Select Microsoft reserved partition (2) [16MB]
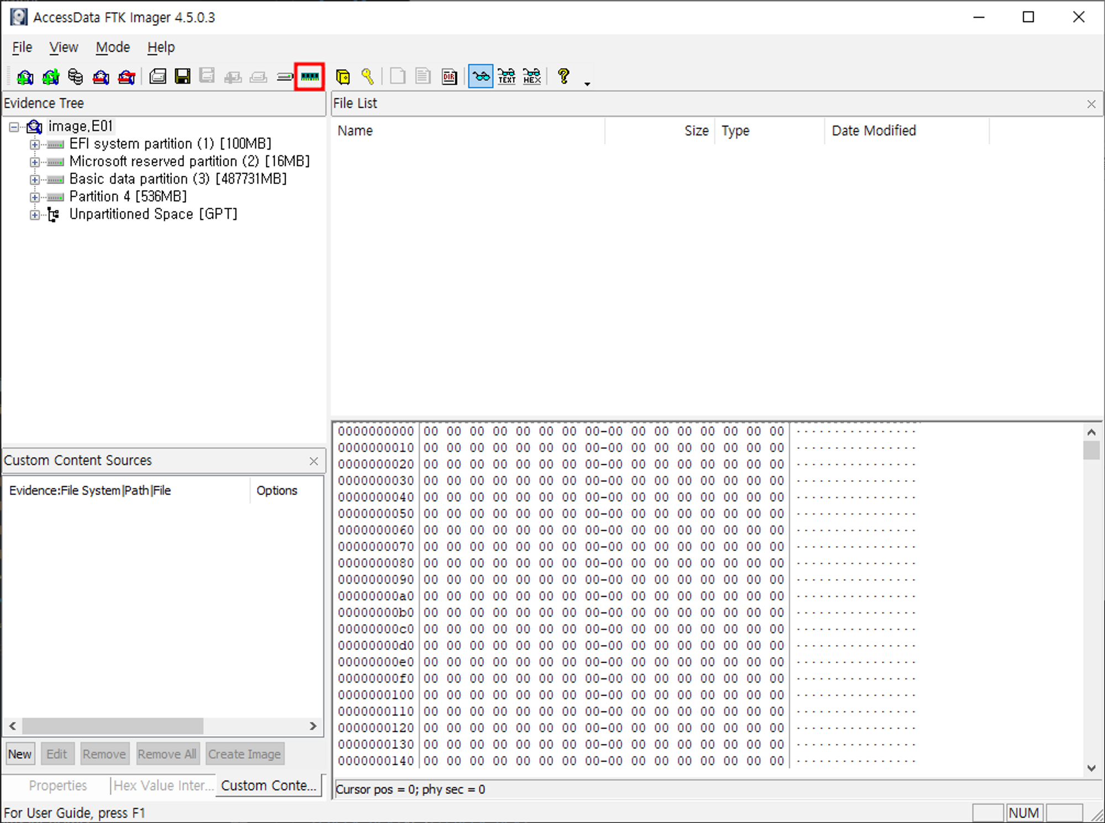 (190, 161)
